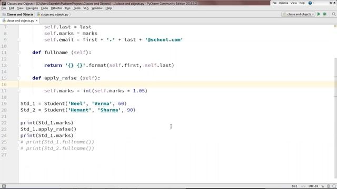
Task: Click the line separator indicator in status bar
Action: (303, 186)
